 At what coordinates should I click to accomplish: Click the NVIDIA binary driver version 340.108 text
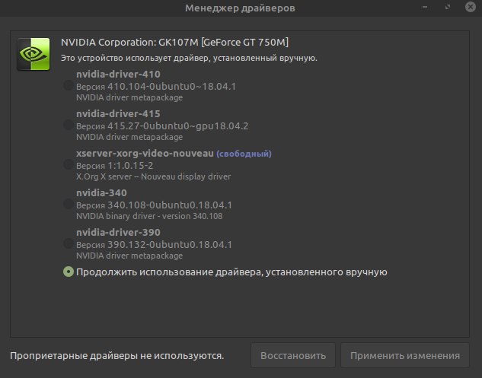(x=149, y=216)
